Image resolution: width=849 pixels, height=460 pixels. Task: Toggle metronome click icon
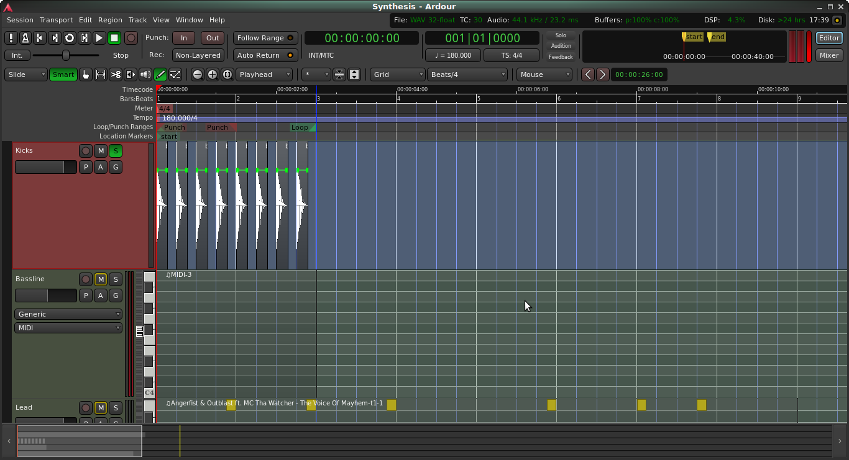(x=25, y=38)
